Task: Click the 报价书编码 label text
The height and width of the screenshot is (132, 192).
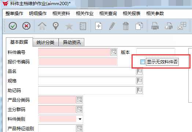Action: coord(19,62)
